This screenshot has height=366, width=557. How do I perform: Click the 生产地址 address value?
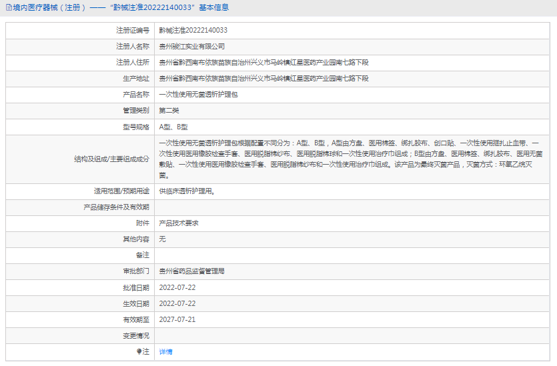pos(263,78)
